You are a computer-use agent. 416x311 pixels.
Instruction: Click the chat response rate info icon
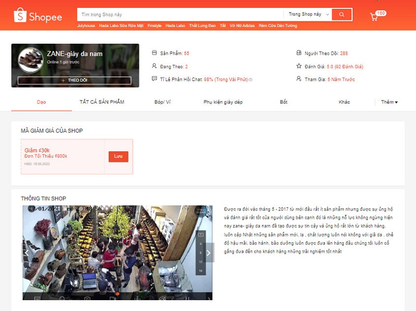coord(251,80)
